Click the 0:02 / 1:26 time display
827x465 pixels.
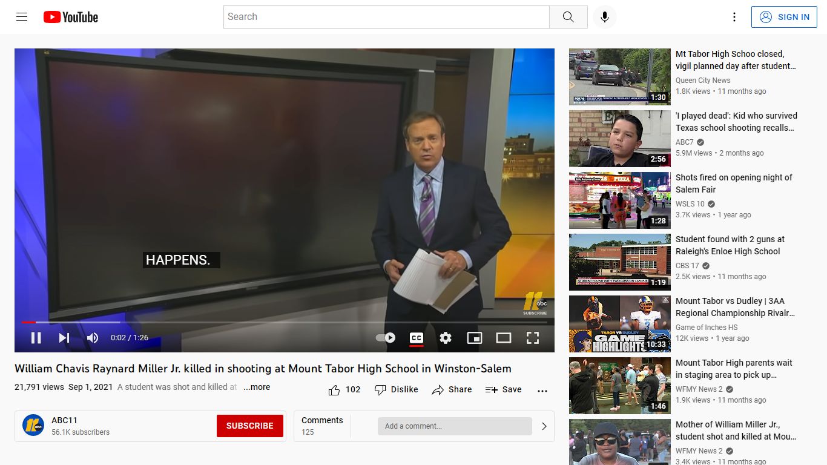pos(130,338)
